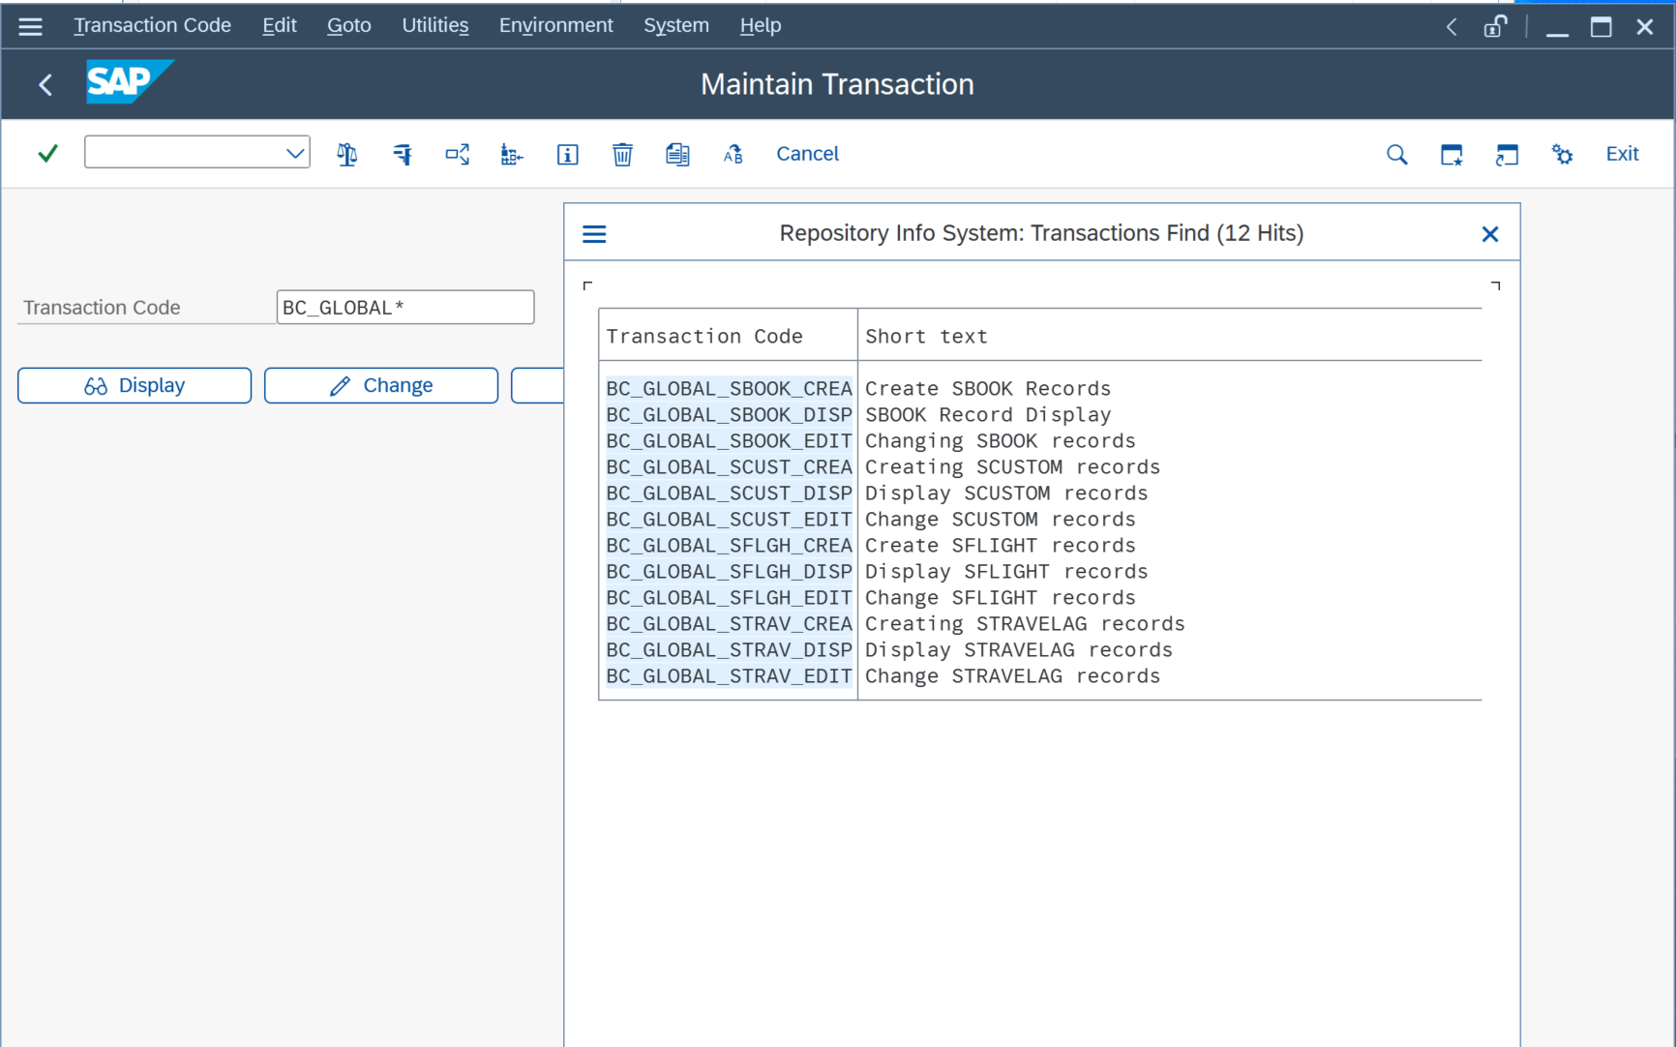Image resolution: width=1676 pixels, height=1047 pixels.
Task: Click the 'SBOOK Record Display' short text
Action: coord(988,414)
